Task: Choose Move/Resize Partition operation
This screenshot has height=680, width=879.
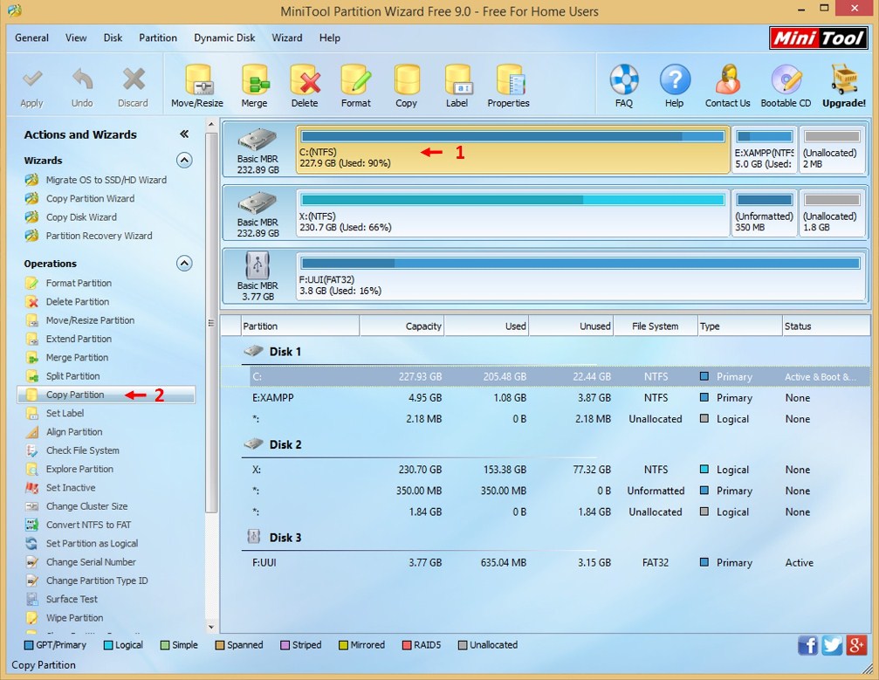Action: pos(90,320)
